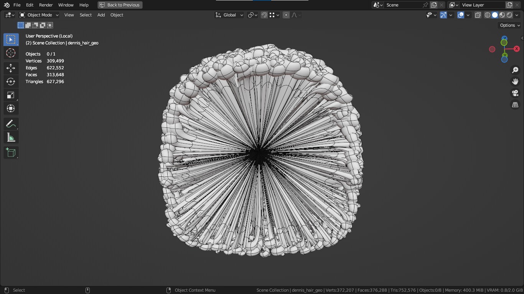This screenshot has height=294, width=524.
Task: Open the overlays options dropdown arrow
Action: coord(468,15)
